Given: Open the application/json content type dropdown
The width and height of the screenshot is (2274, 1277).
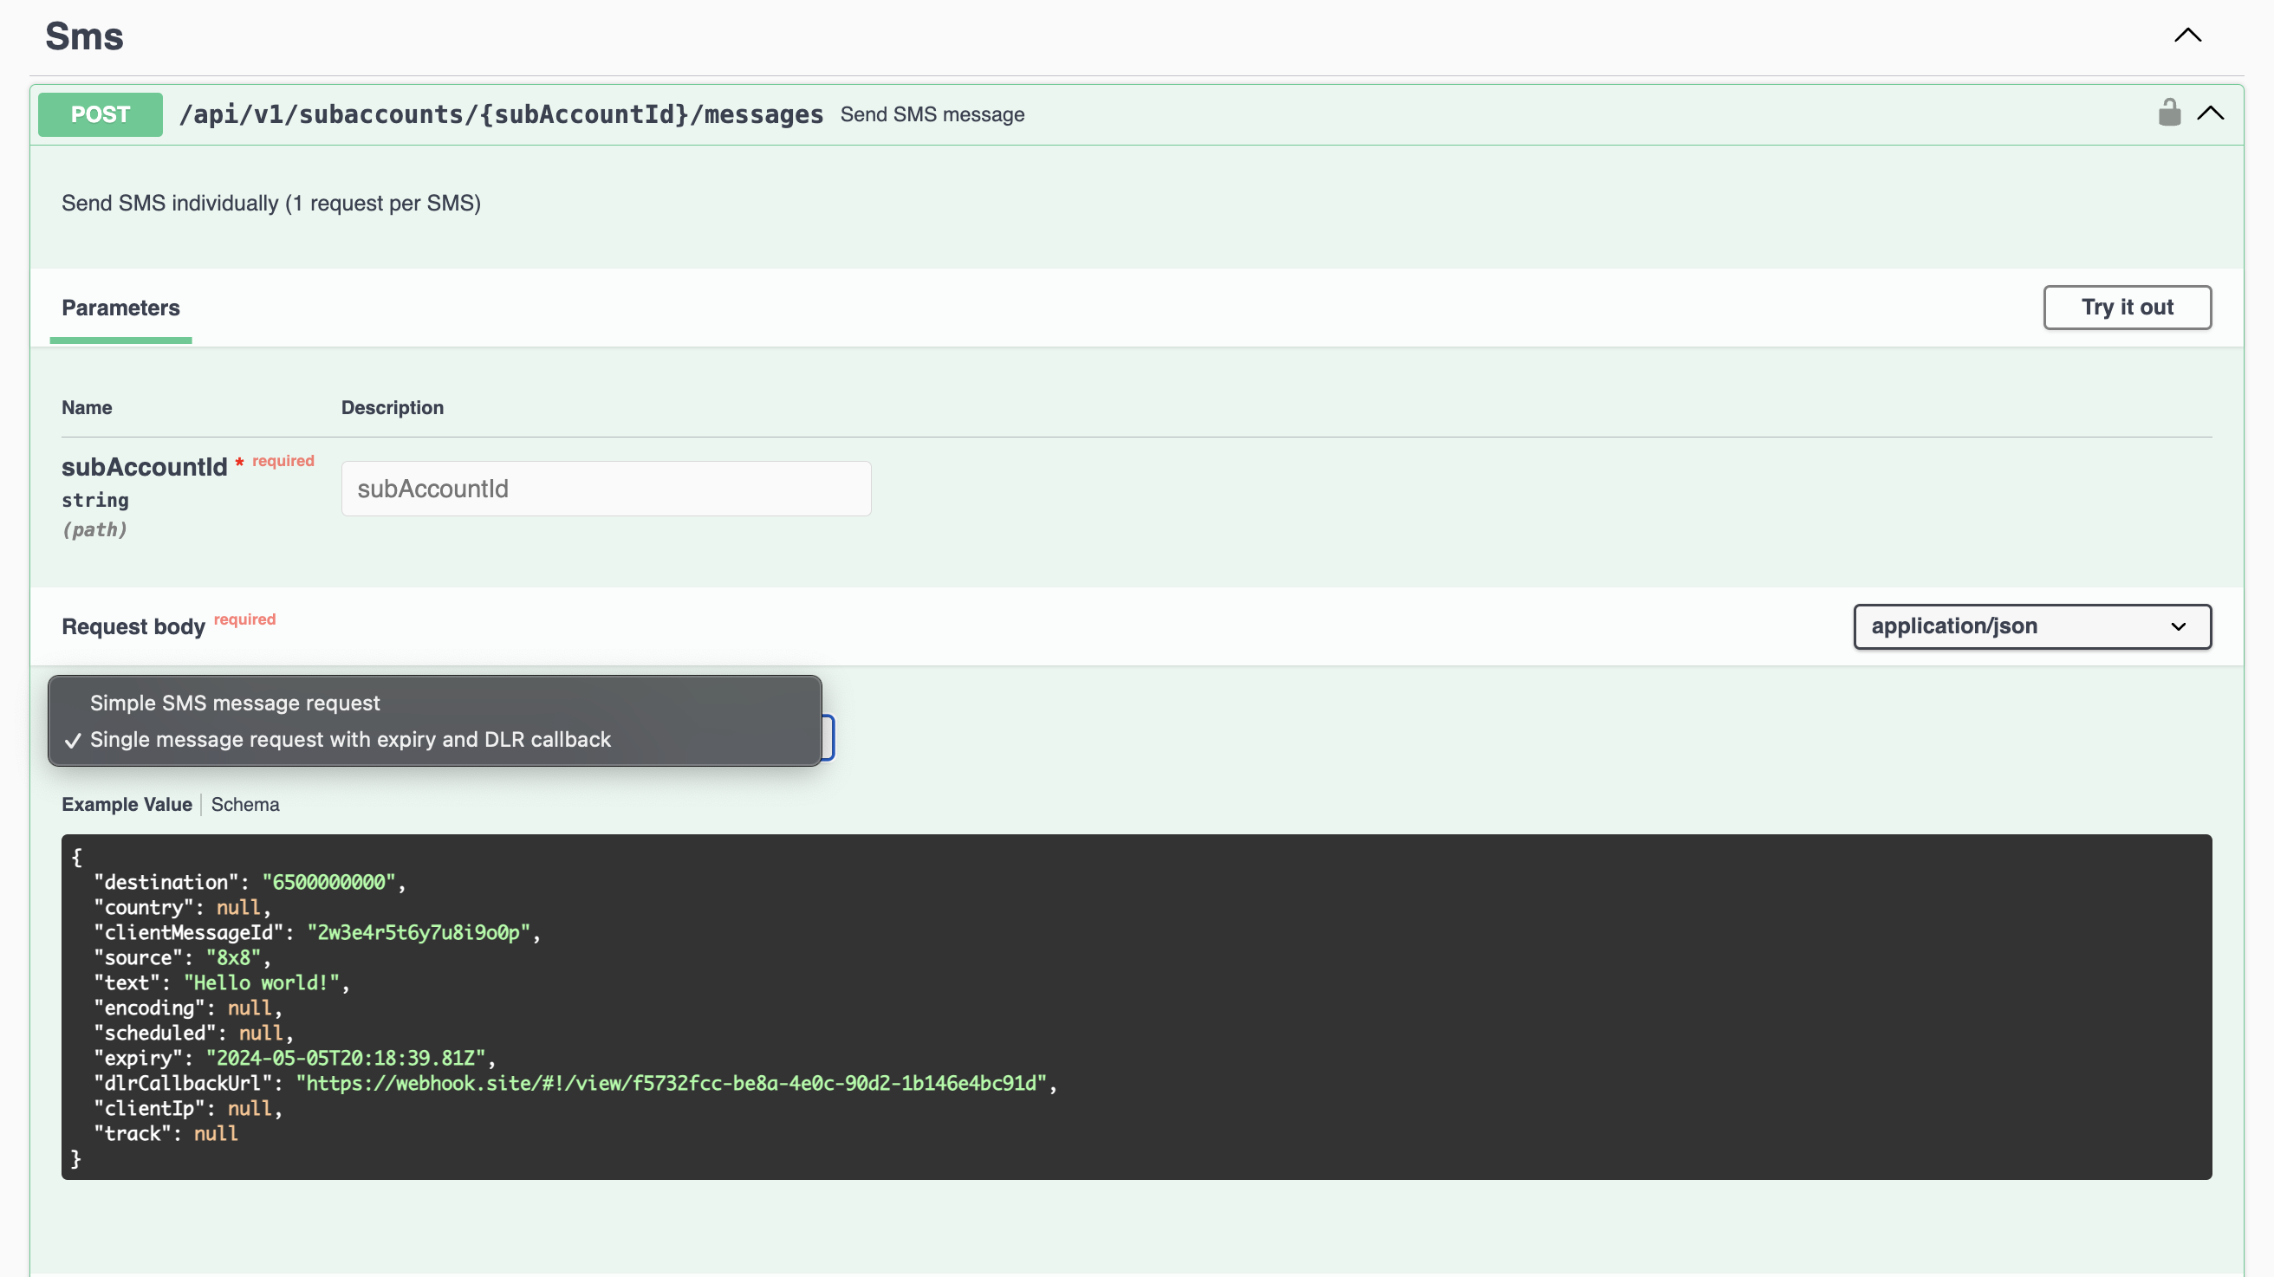Looking at the screenshot, I should click(2030, 626).
